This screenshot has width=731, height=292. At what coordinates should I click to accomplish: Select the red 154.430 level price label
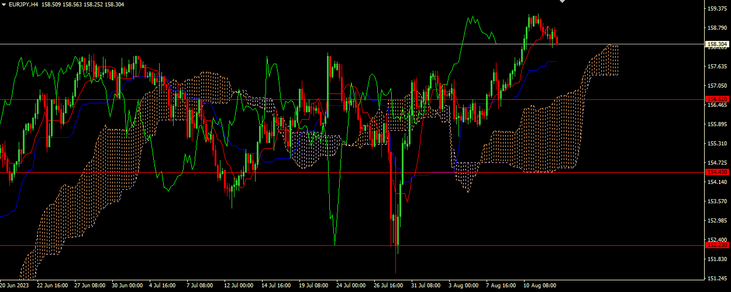tap(718, 172)
